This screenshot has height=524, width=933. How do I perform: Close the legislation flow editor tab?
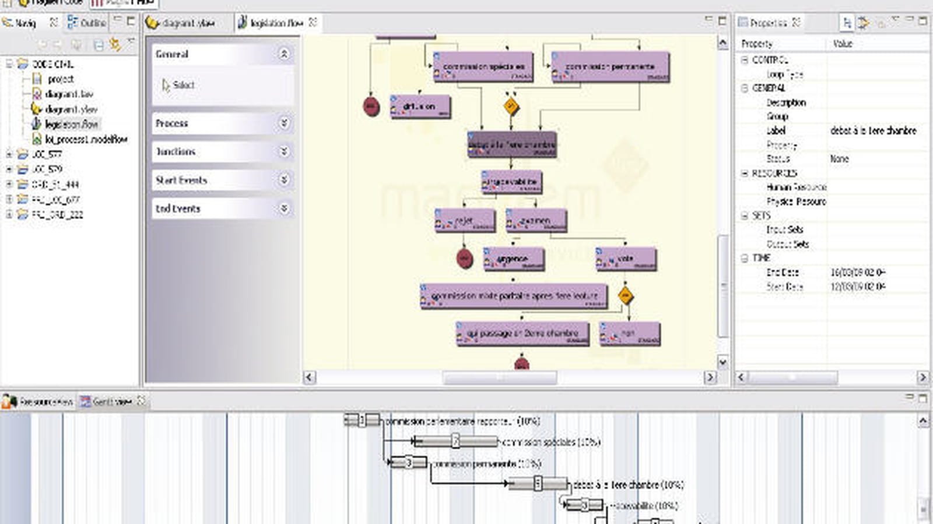313,22
